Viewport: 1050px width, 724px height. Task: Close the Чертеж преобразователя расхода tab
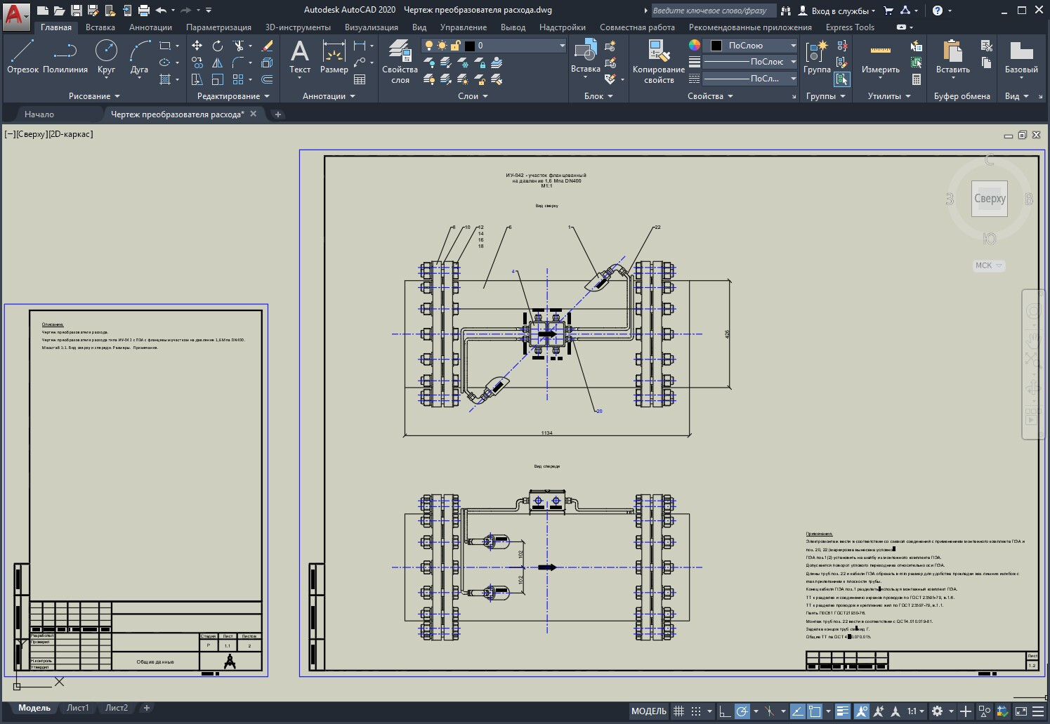[x=254, y=114]
